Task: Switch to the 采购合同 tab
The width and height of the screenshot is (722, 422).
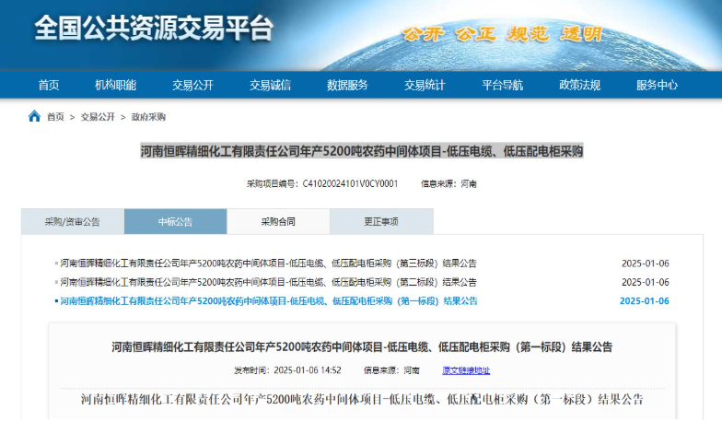Action: (278, 222)
